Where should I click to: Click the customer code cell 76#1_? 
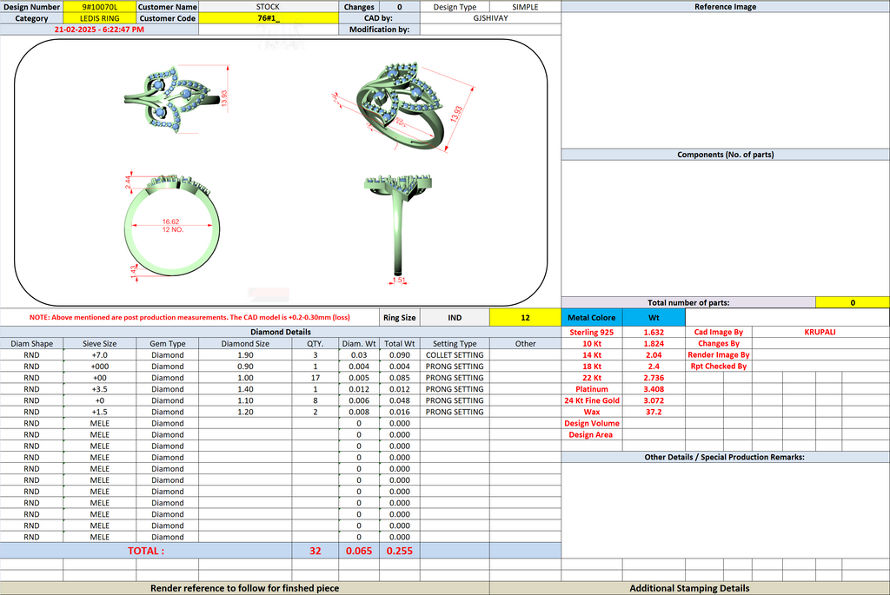click(268, 18)
